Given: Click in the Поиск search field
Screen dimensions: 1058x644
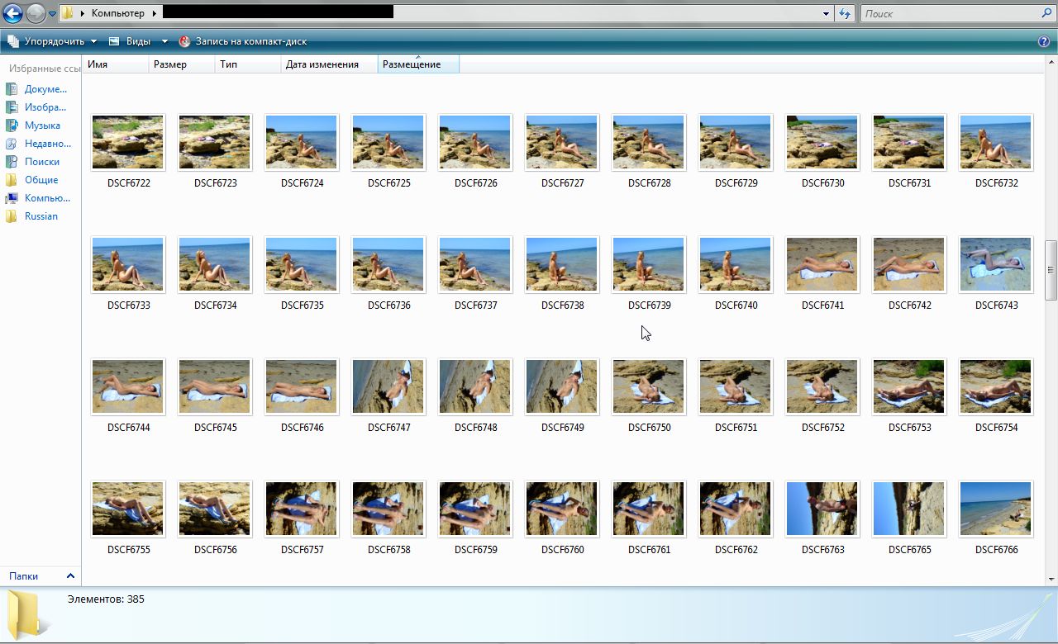Looking at the screenshot, I should (951, 13).
